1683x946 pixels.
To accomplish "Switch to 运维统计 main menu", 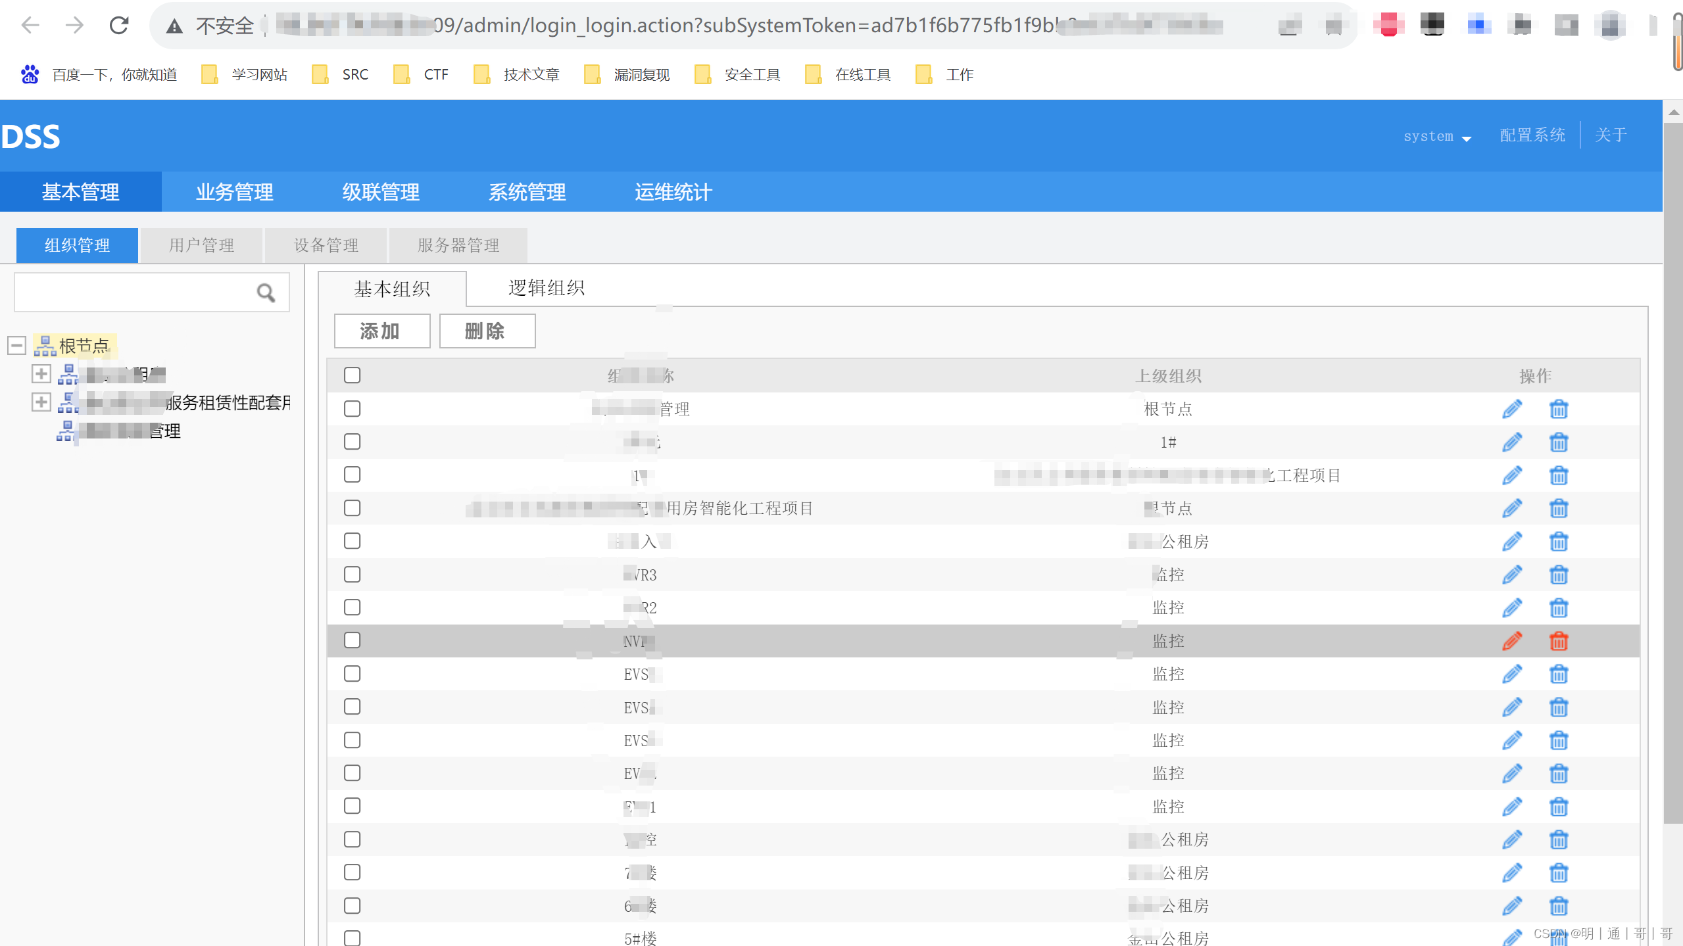I will point(673,192).
